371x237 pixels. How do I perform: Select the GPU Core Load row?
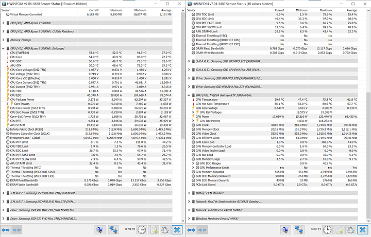point(275,142)
